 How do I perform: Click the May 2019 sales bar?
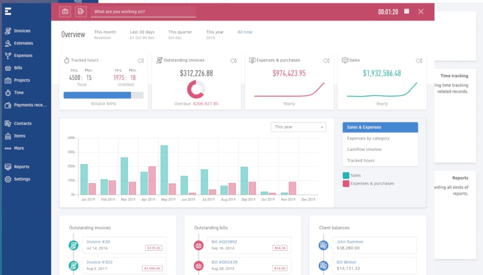pos(164,170)
